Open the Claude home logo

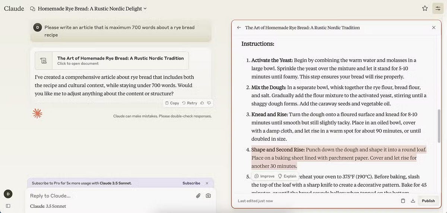pyautogui.click(x=14, y=8)
